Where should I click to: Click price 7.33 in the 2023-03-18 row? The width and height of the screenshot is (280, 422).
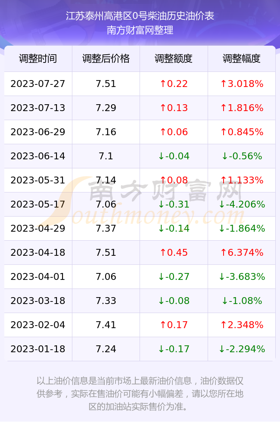point(106,301)
